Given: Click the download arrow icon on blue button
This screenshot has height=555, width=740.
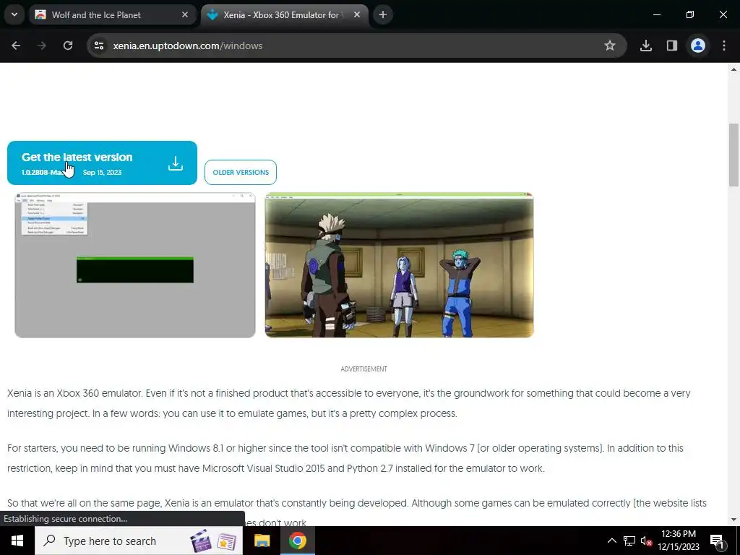Looking at the screenshot, I should click(176, 163).
